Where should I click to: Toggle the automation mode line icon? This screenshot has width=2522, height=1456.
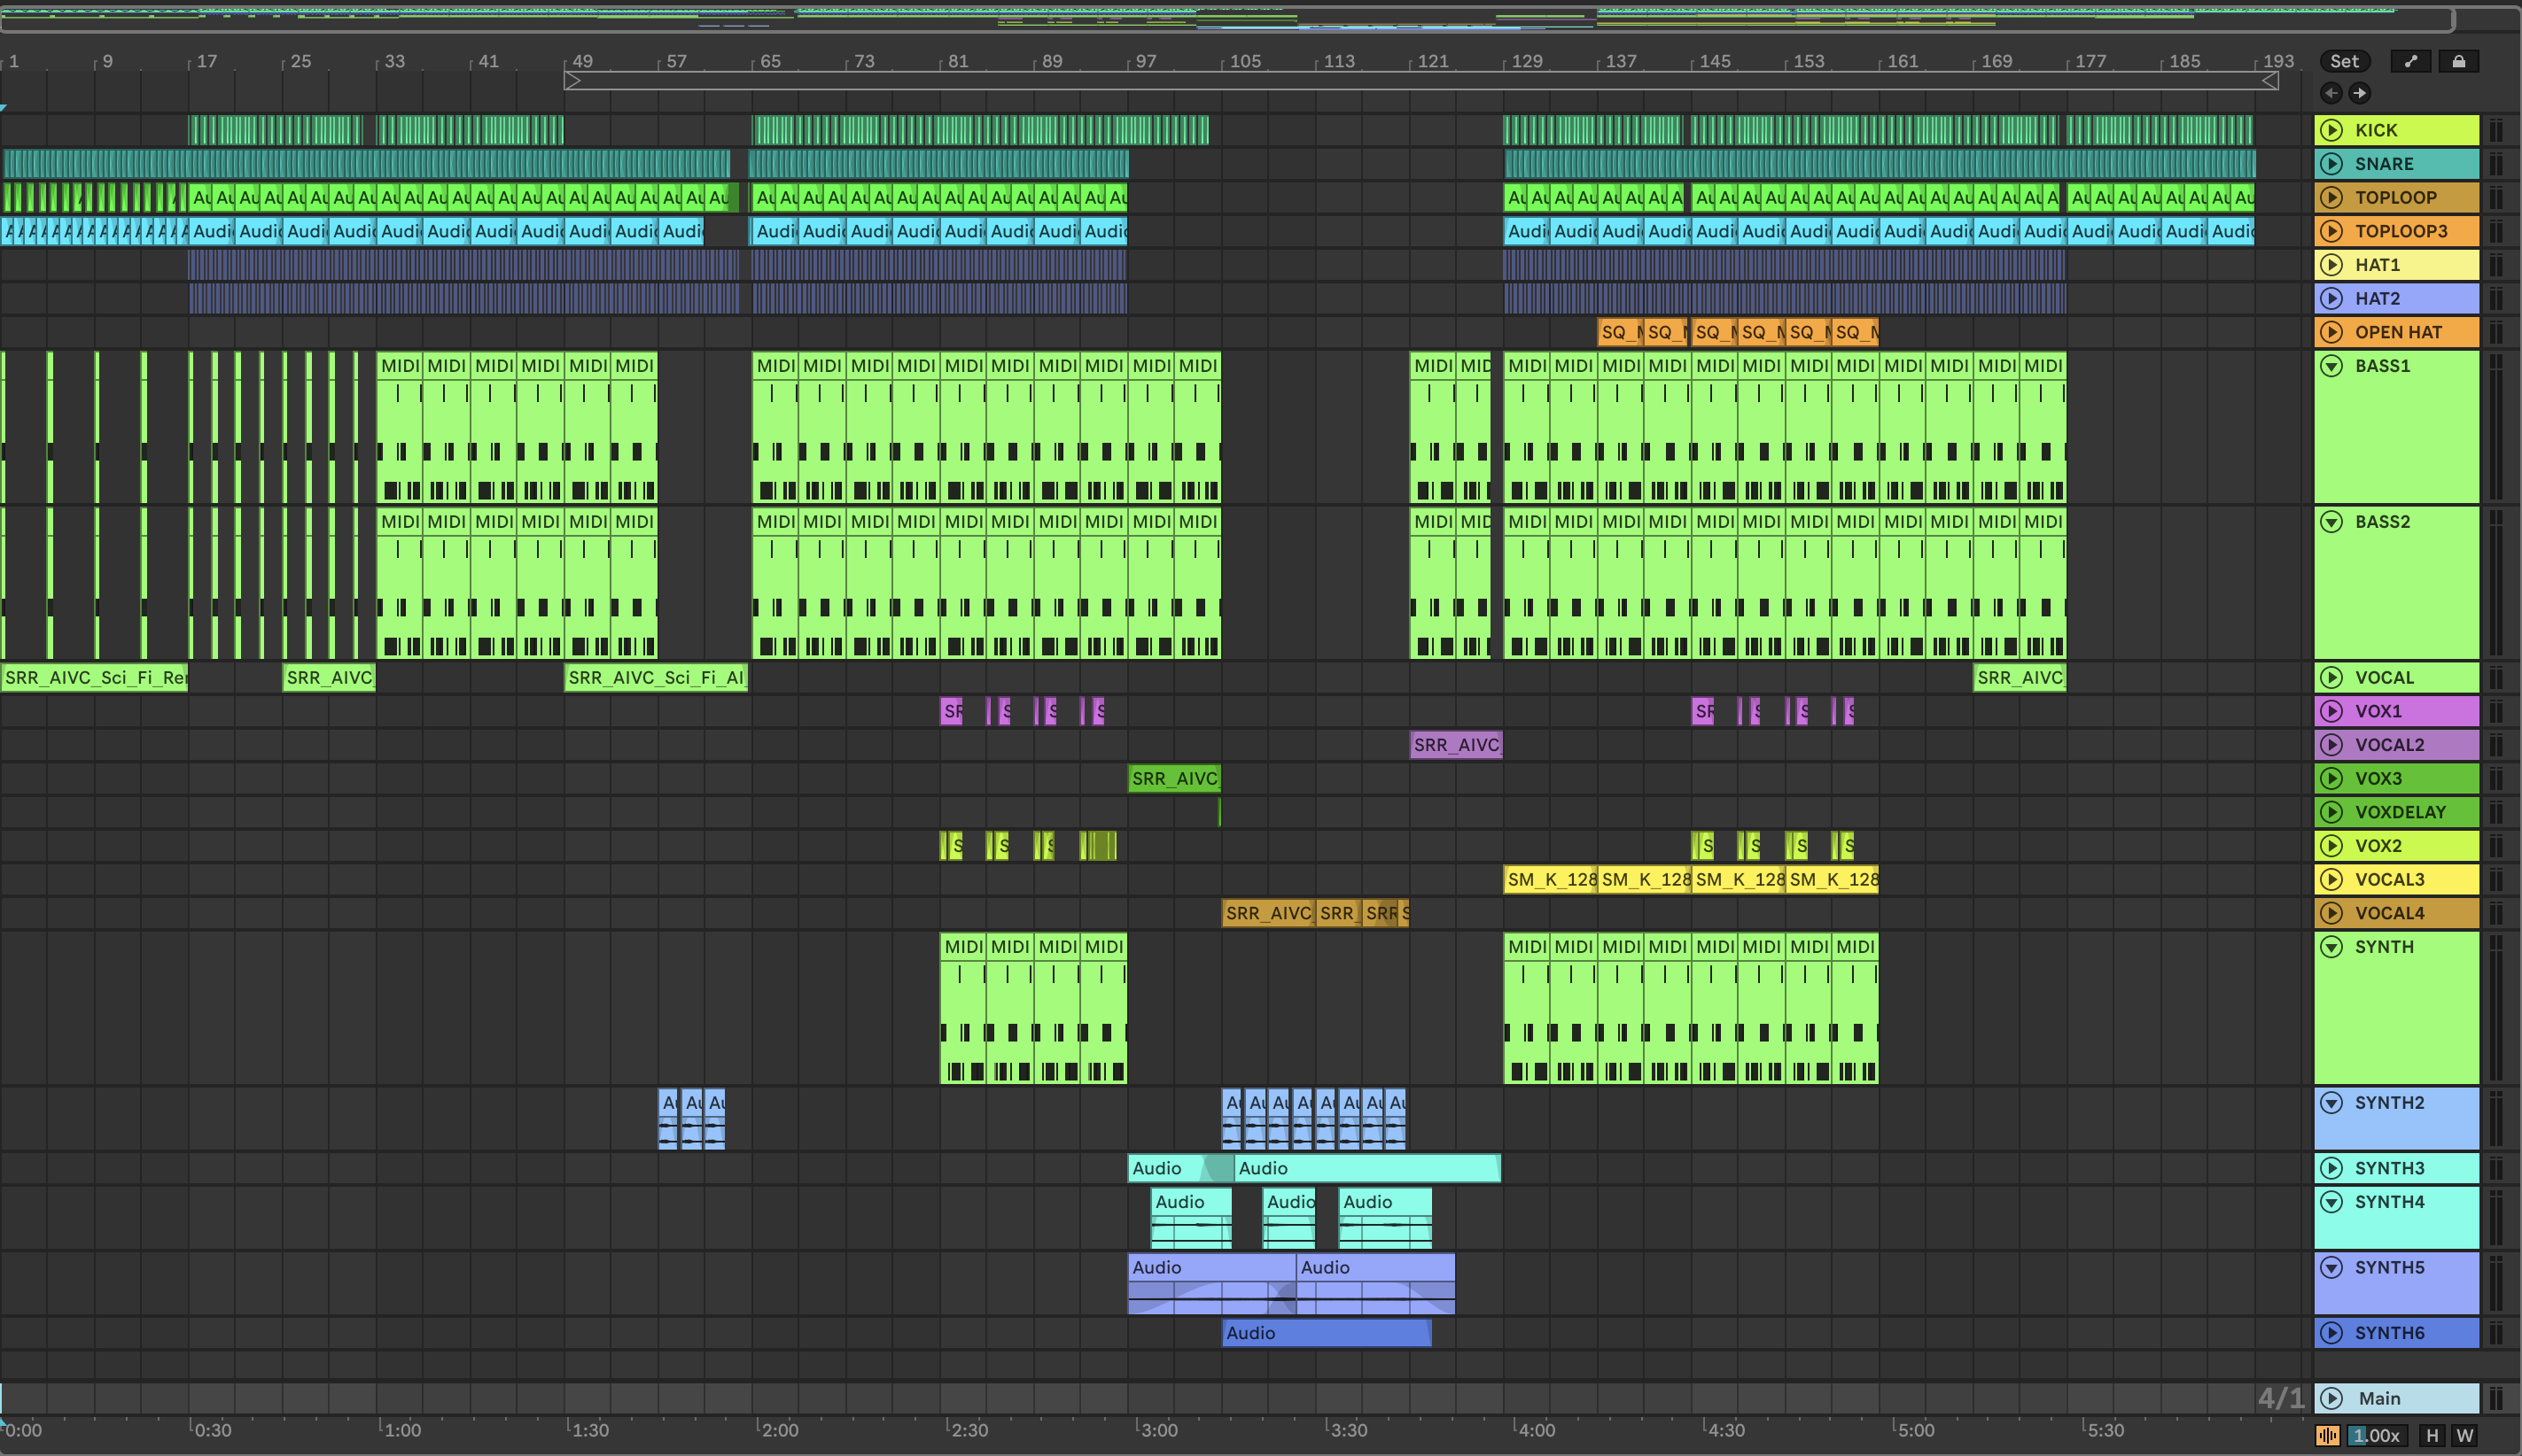coord(2411,61)
